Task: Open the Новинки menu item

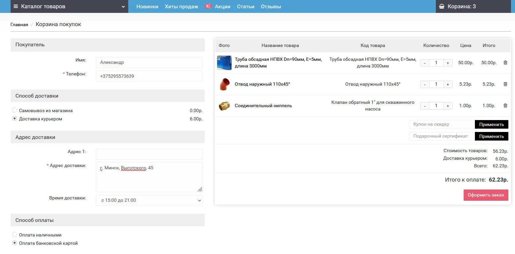Action: (147, 7)
